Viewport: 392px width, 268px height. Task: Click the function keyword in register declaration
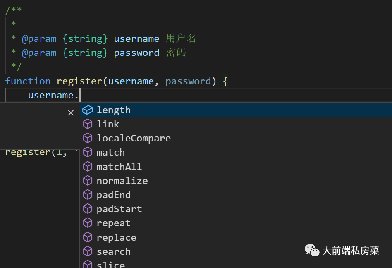tap(28, 81)
